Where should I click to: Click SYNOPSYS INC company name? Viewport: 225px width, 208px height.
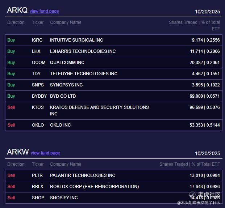click(x=66, y=85)
